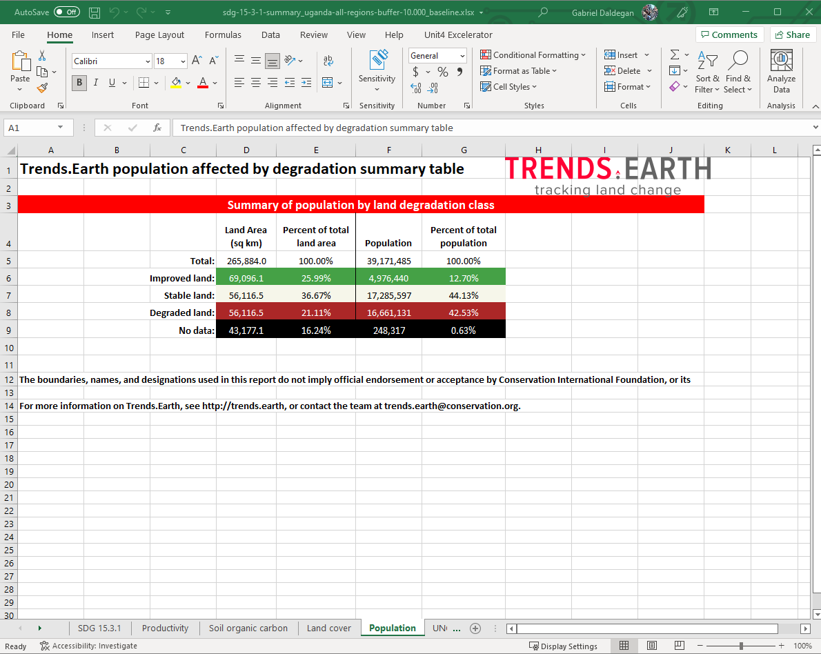
Task: Switch to the Land cover sheet tab
Action: pyautogui.click(x=329, y=628)
